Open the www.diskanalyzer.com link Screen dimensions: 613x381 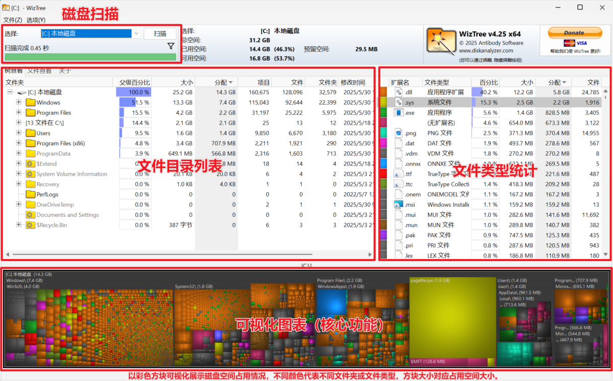(486, 50)
